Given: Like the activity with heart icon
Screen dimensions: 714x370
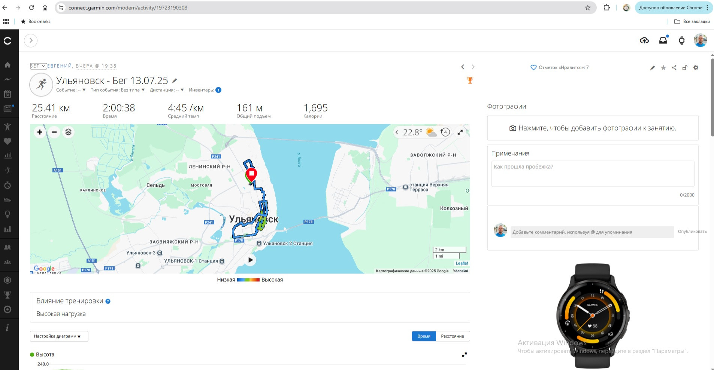Looking at the screenshot, I should (533, 68).
